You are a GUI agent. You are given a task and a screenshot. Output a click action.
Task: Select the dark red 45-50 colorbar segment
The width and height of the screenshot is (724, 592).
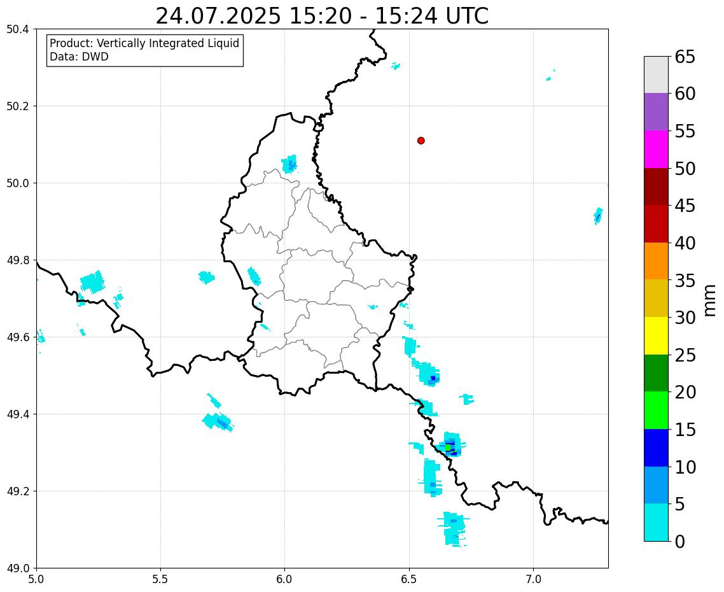click(656, 187)
